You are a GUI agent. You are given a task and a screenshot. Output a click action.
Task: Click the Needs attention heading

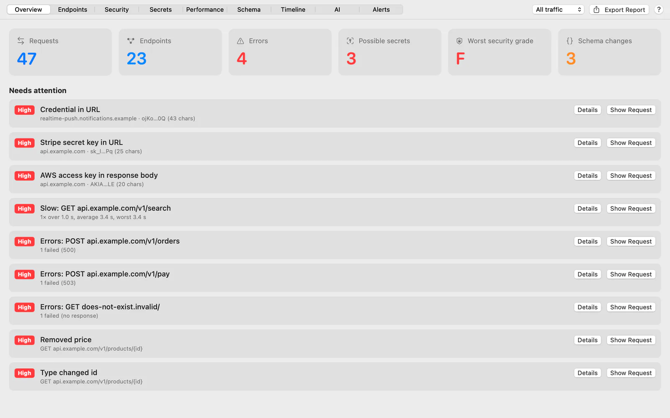tap(38, 91)
